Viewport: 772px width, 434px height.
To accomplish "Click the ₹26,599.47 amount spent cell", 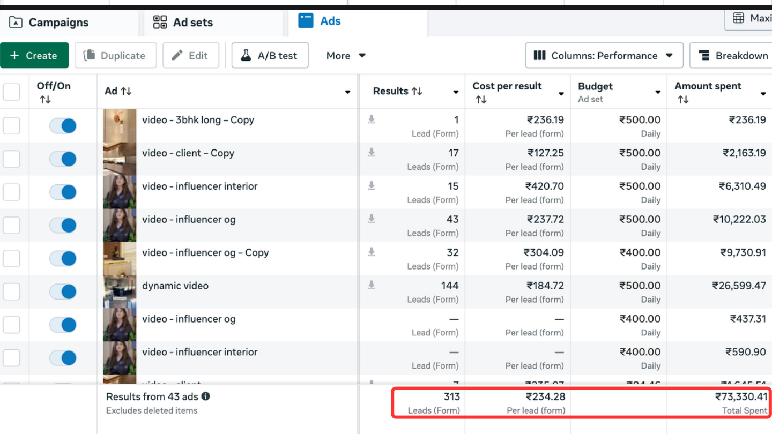I will (x=739, y=286).
